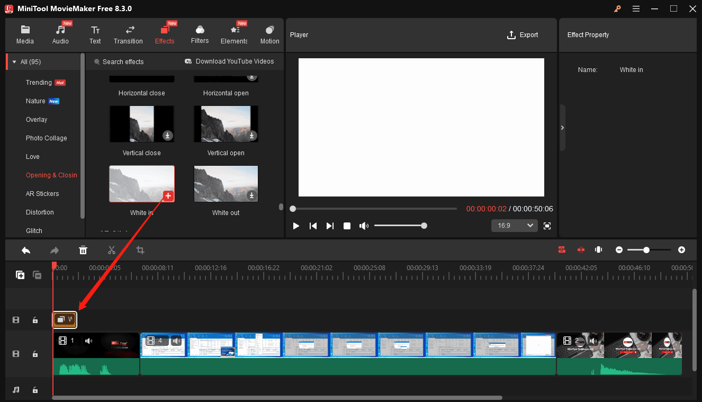The height and width of the screenshot is (402, 702).
Task: Open the Transition tab
Action: click(128, 35)
